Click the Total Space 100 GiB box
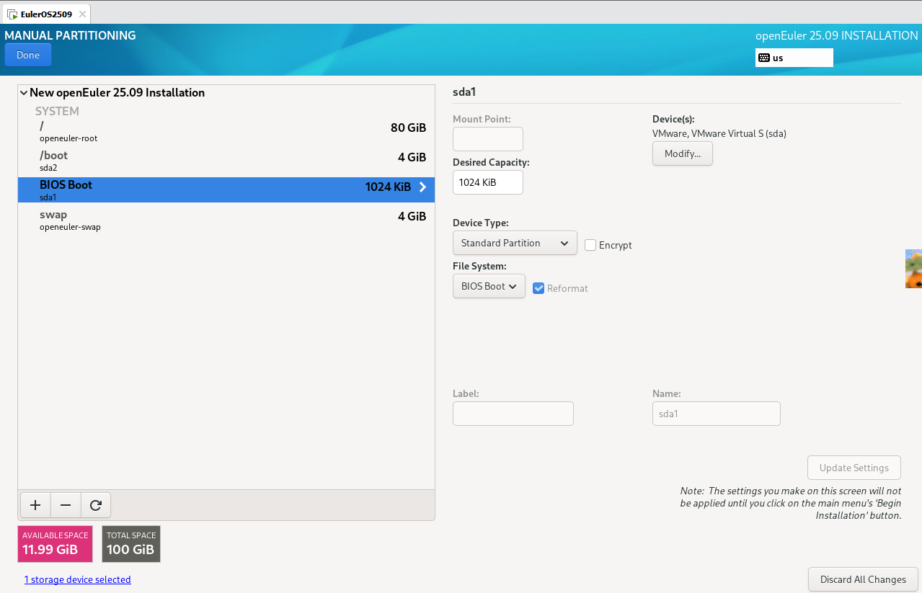This screenshot has width=922, height=593. click(131, 544)
